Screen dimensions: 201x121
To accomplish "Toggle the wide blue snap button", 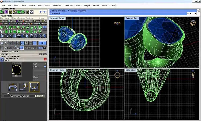I will [42, 43].
